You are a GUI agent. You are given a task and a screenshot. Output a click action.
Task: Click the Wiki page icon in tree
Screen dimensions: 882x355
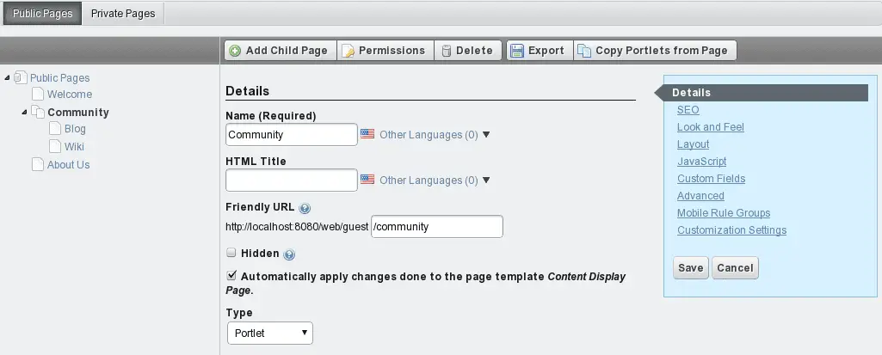[x=54, y=146]
